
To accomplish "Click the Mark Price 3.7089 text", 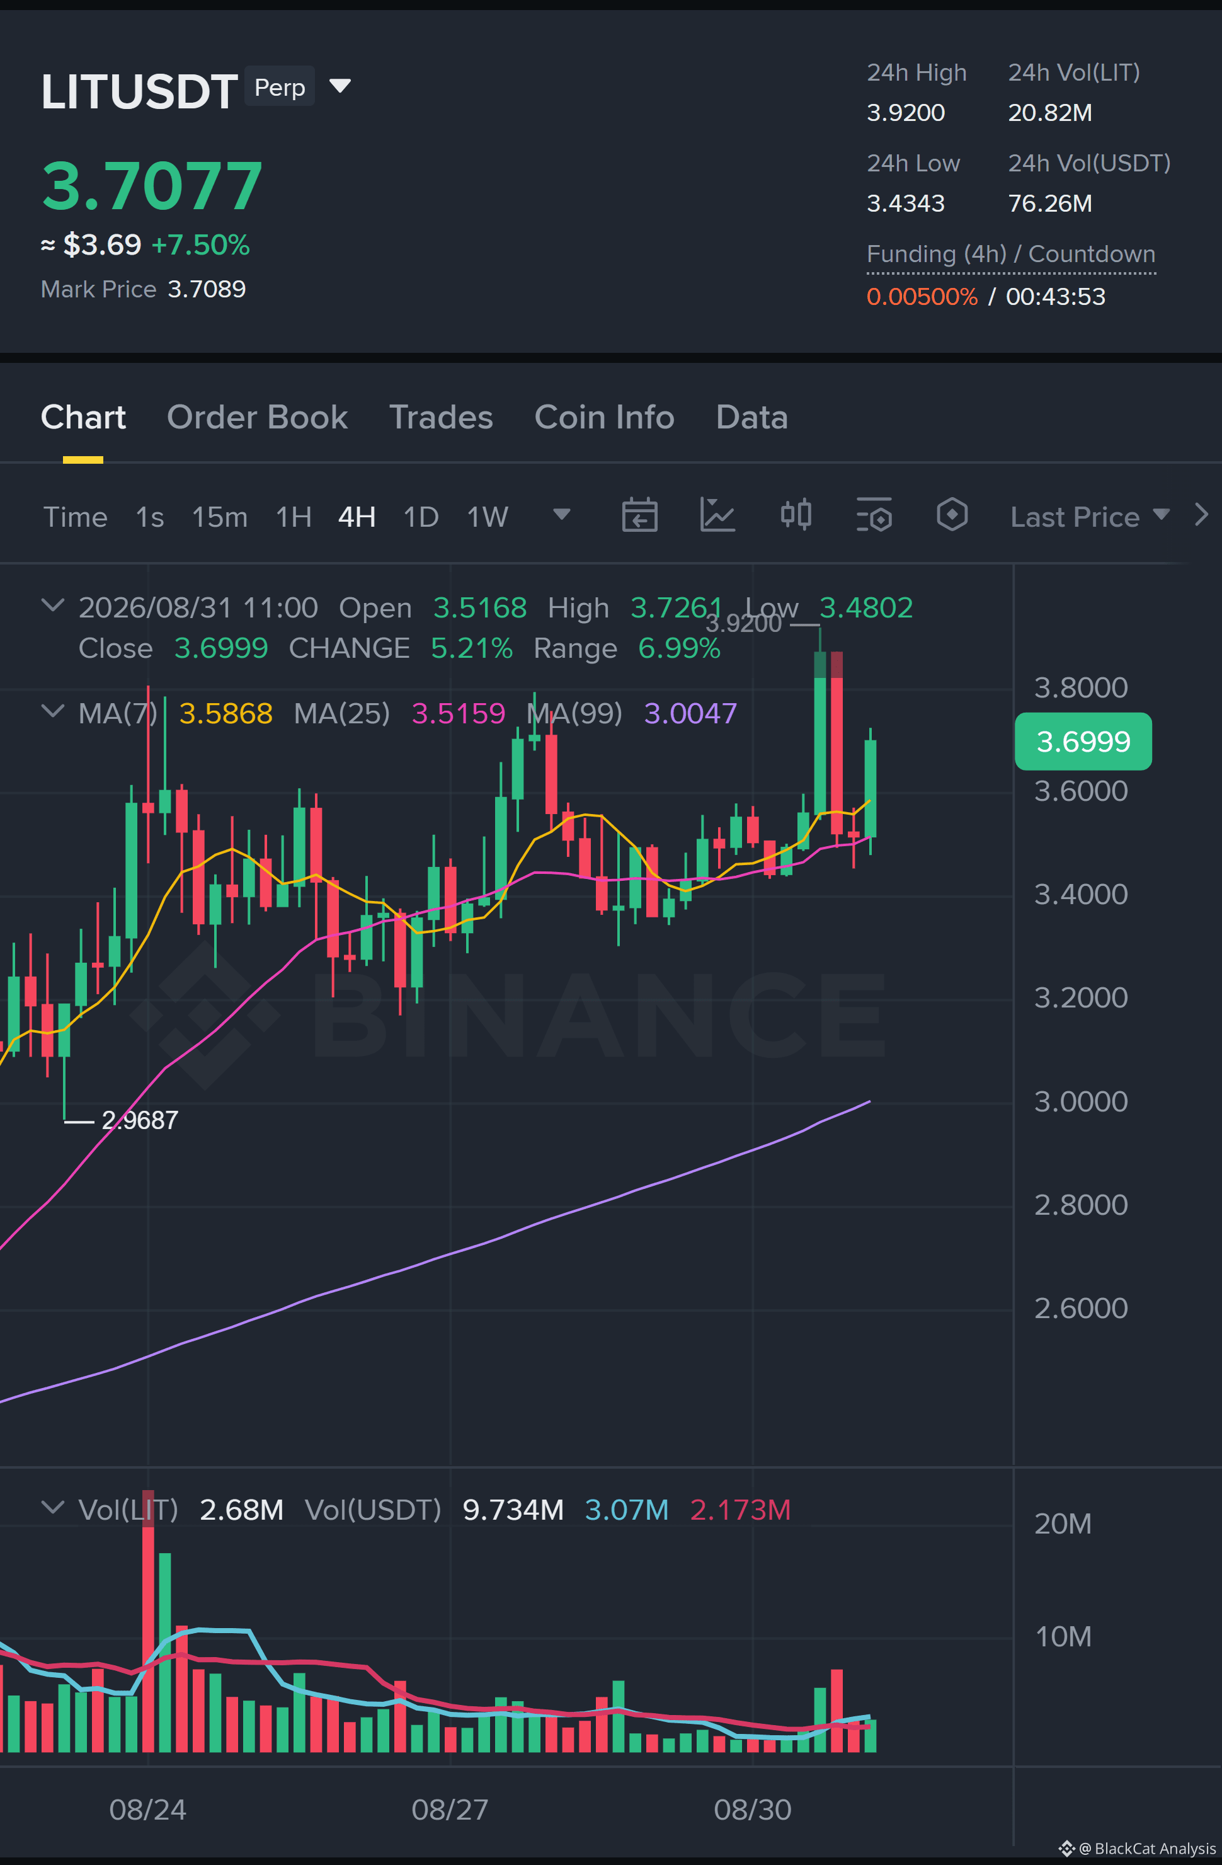I will 144,289.
